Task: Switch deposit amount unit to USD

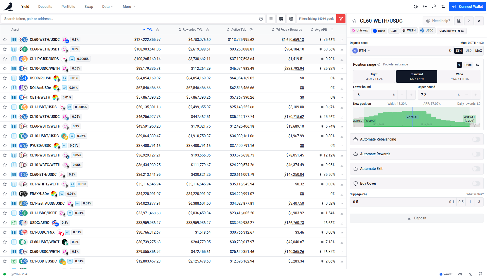Action: click(x=468, y=51)
